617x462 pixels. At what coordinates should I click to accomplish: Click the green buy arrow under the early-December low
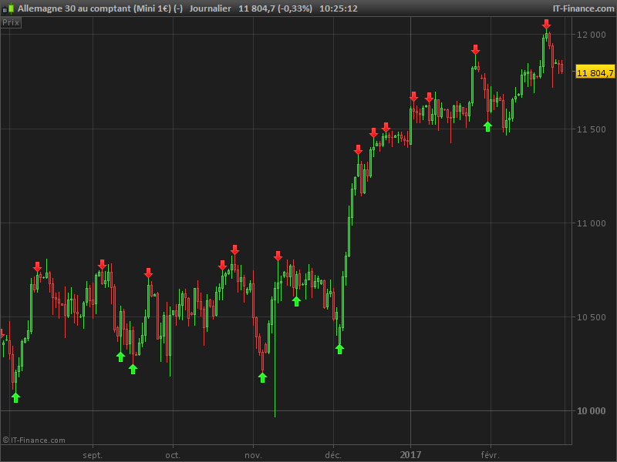pyautogui.click(x=339, y=349)
